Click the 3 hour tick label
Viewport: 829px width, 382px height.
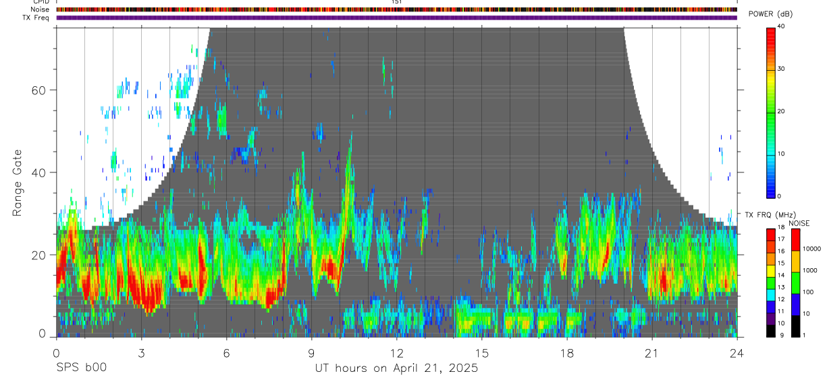click(141, 352)
